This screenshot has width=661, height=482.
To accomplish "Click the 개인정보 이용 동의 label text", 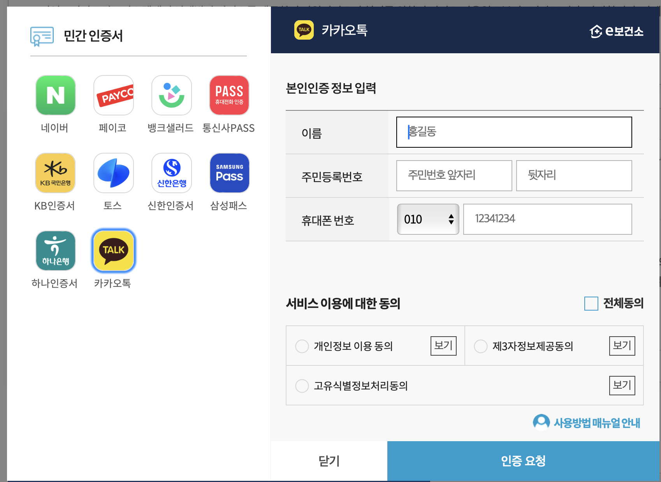I will click(353, 346).
